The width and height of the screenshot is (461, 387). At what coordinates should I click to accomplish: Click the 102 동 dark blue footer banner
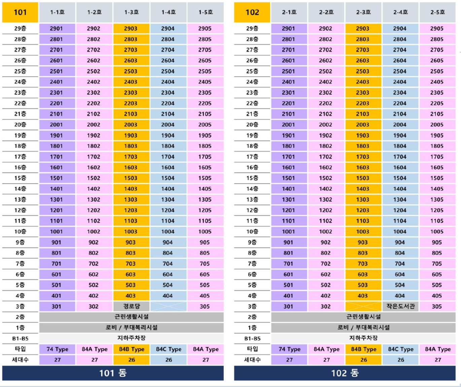[x=345, y=373]
